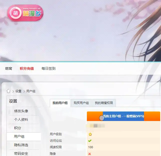Click the green checkmark for 访问论坛
The width and height of the screenshot is (161, 156).
pyautogui.click(x=90, y=141)
